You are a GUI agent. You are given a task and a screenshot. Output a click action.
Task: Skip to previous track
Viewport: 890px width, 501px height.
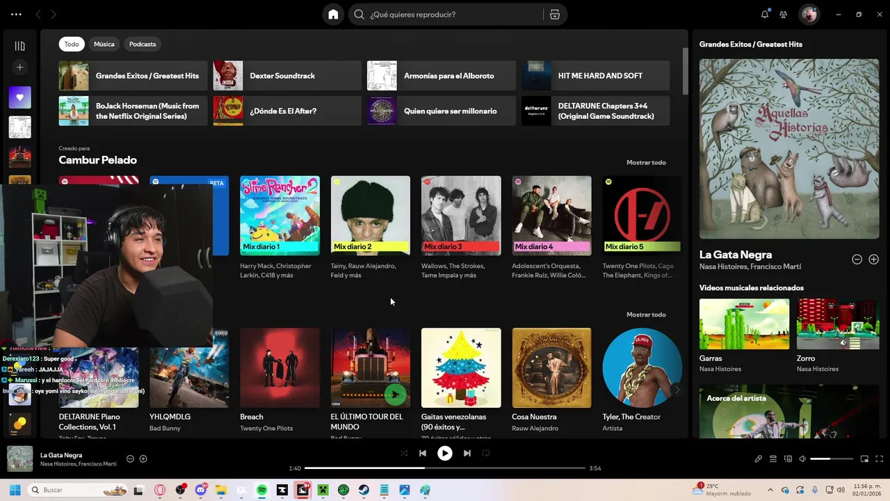tap(422, 453)
